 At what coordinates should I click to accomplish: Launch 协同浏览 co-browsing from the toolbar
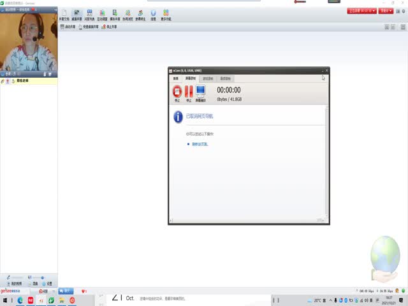click(x=127, y=15)
